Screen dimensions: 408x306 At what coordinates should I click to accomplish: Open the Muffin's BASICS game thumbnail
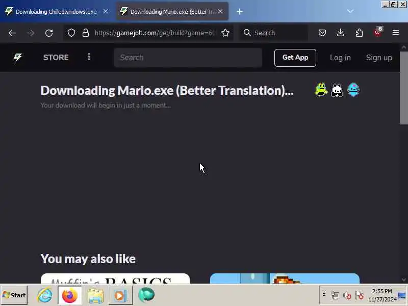pos(115,278)
